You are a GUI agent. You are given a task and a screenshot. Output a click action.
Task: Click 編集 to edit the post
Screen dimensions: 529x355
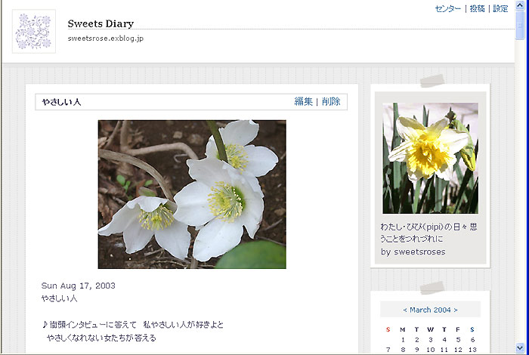click(303, 102)
